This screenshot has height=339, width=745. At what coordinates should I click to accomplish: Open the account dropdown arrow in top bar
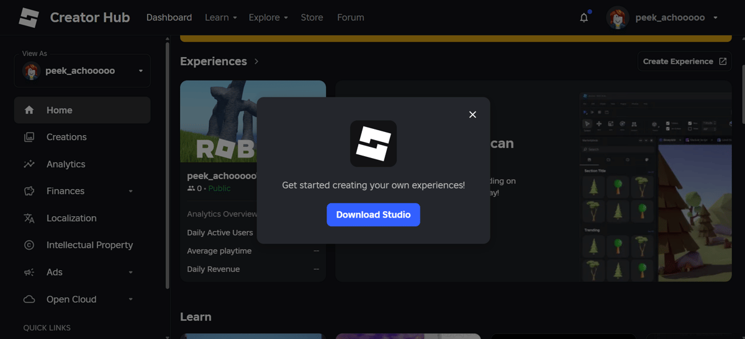(715, 18)
